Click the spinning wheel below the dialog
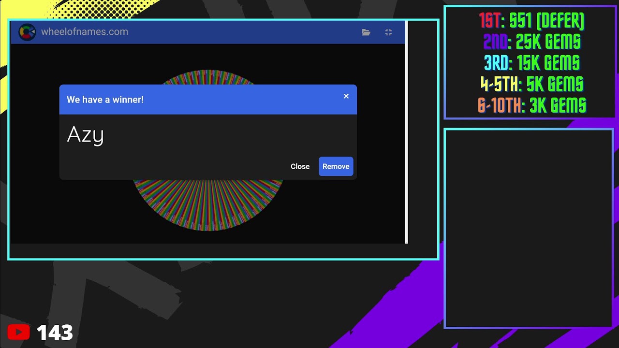 coord(208,205)
